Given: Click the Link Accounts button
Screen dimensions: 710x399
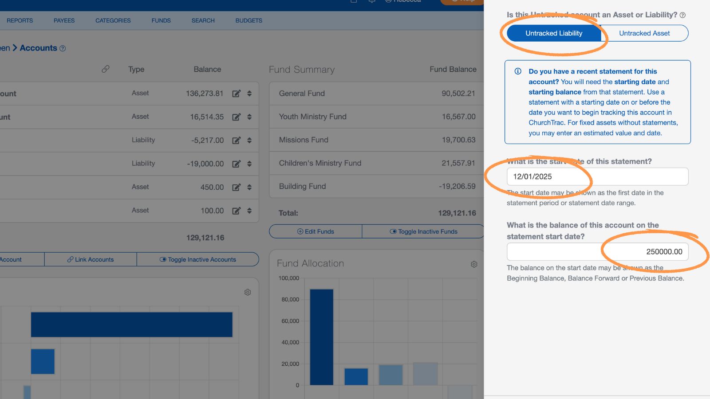Looking at the screenshot, I should point(91,259).
